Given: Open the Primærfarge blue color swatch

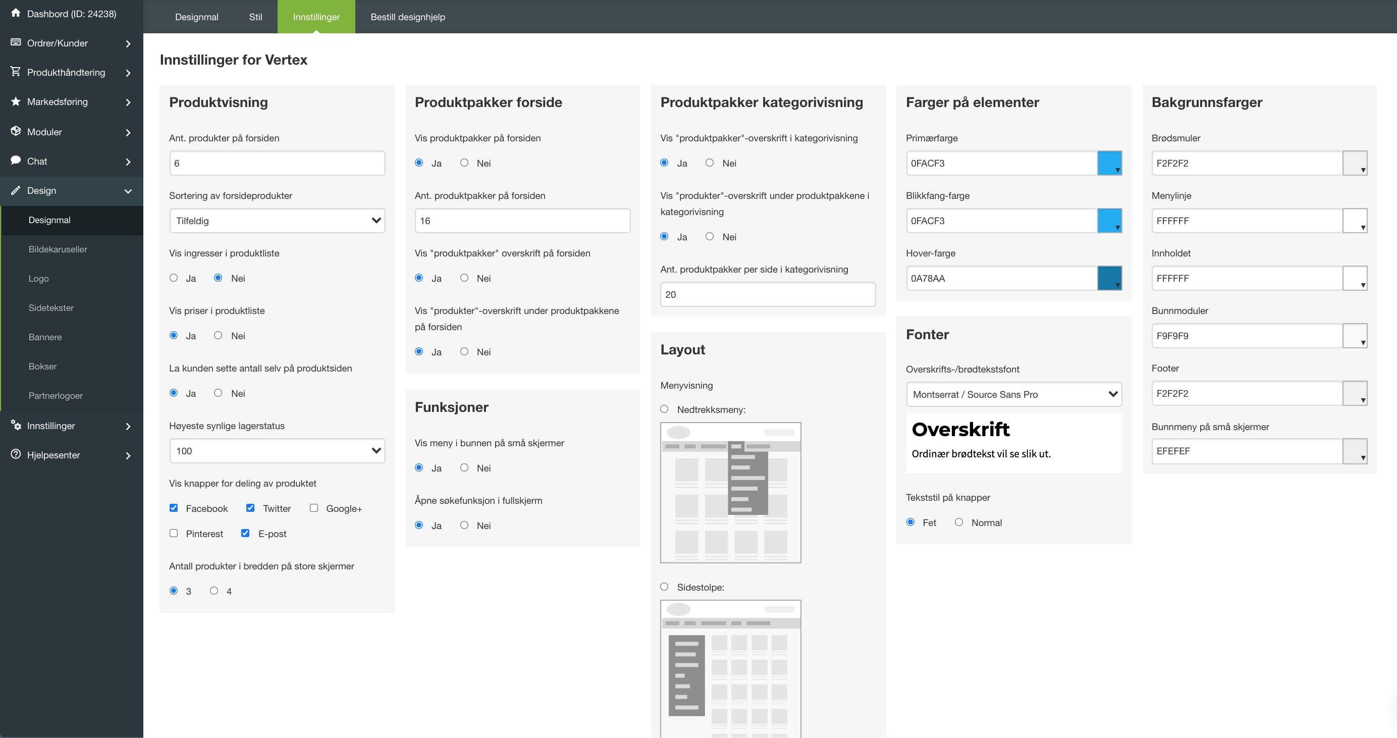Looking at the screenshot, I should click(x=1109, y=163).
